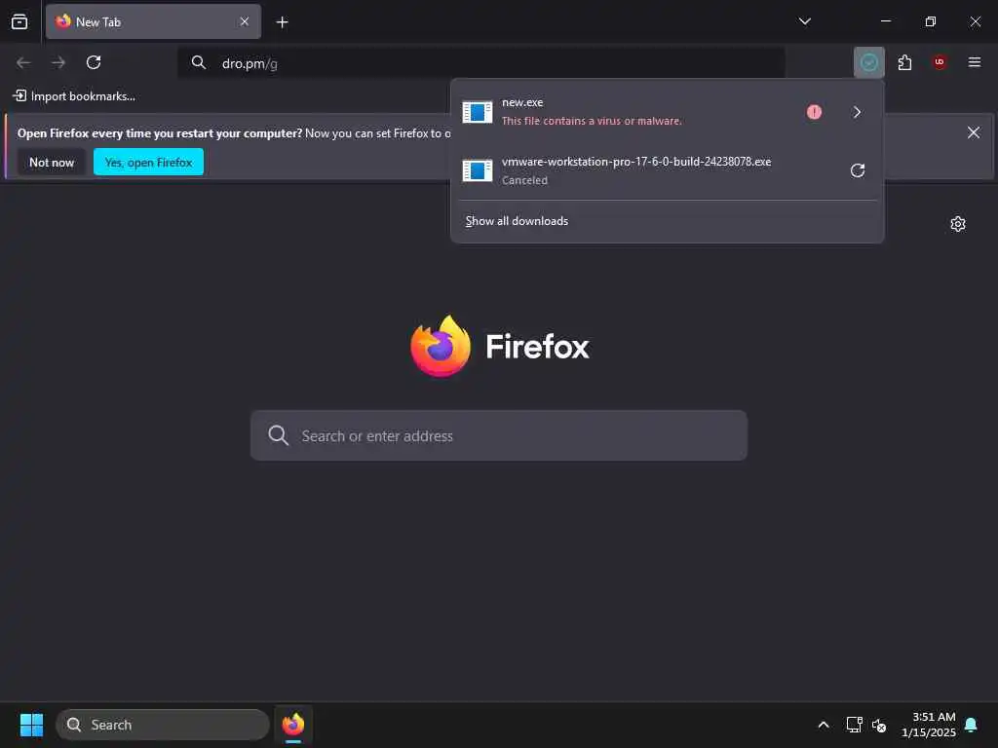Screen dimensions: 998x748
Task: Open the uBlock Origin extension icon
Action: (940, 62)
